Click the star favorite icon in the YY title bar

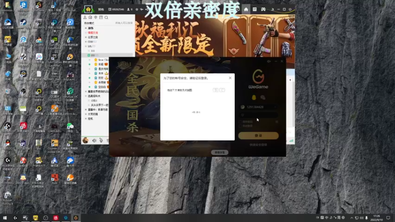click(x=137, y=9)
